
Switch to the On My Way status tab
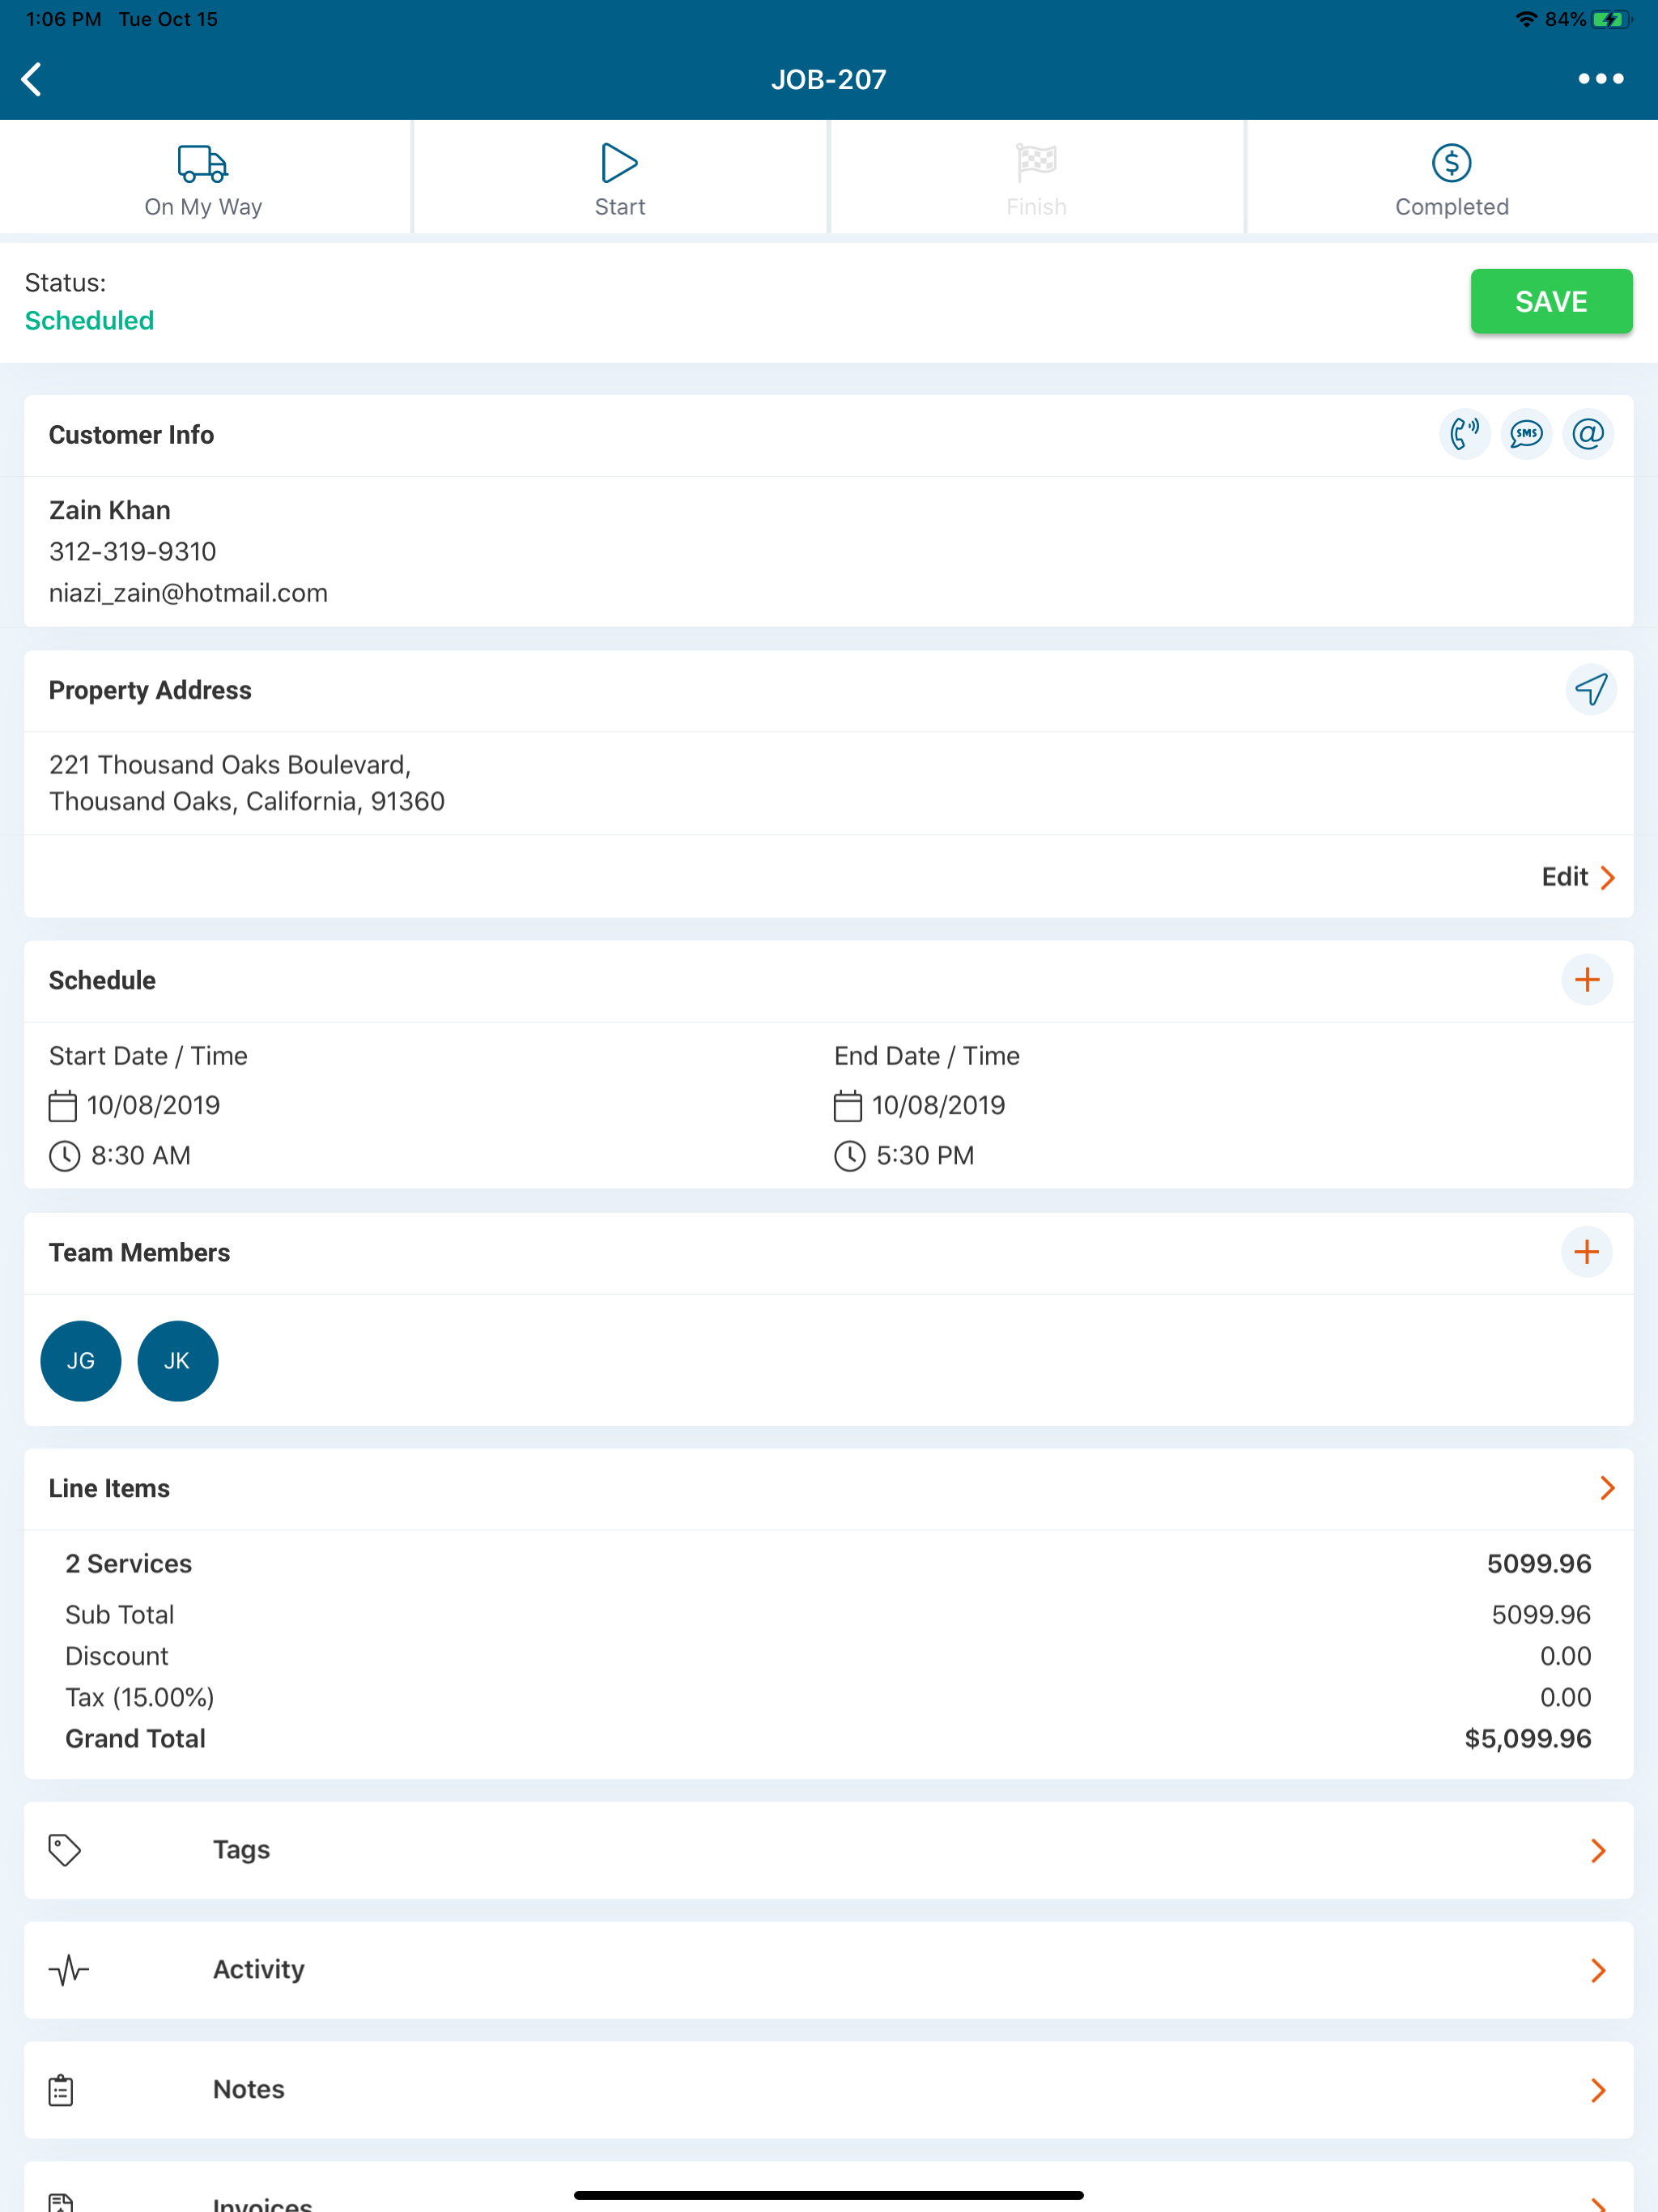pyautogui.click(x=203, y=177)
